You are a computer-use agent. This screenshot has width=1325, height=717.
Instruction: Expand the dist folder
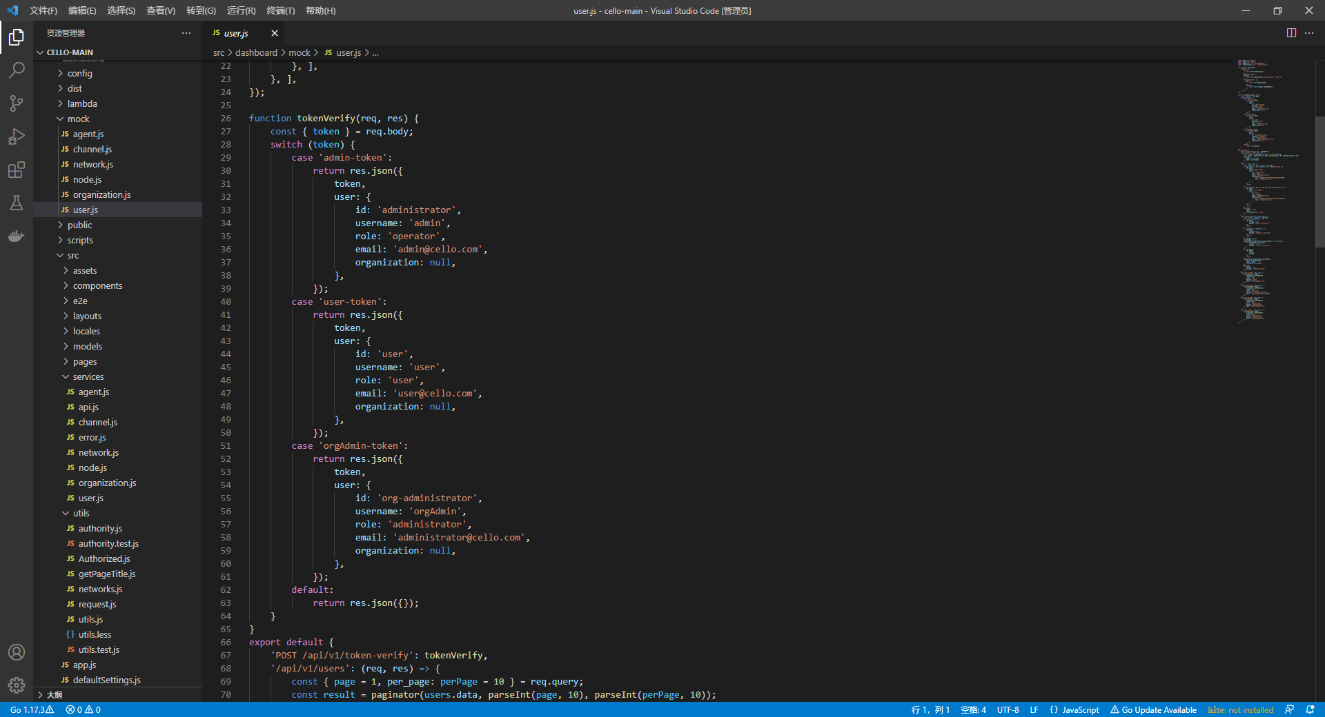tap(117, 88)
